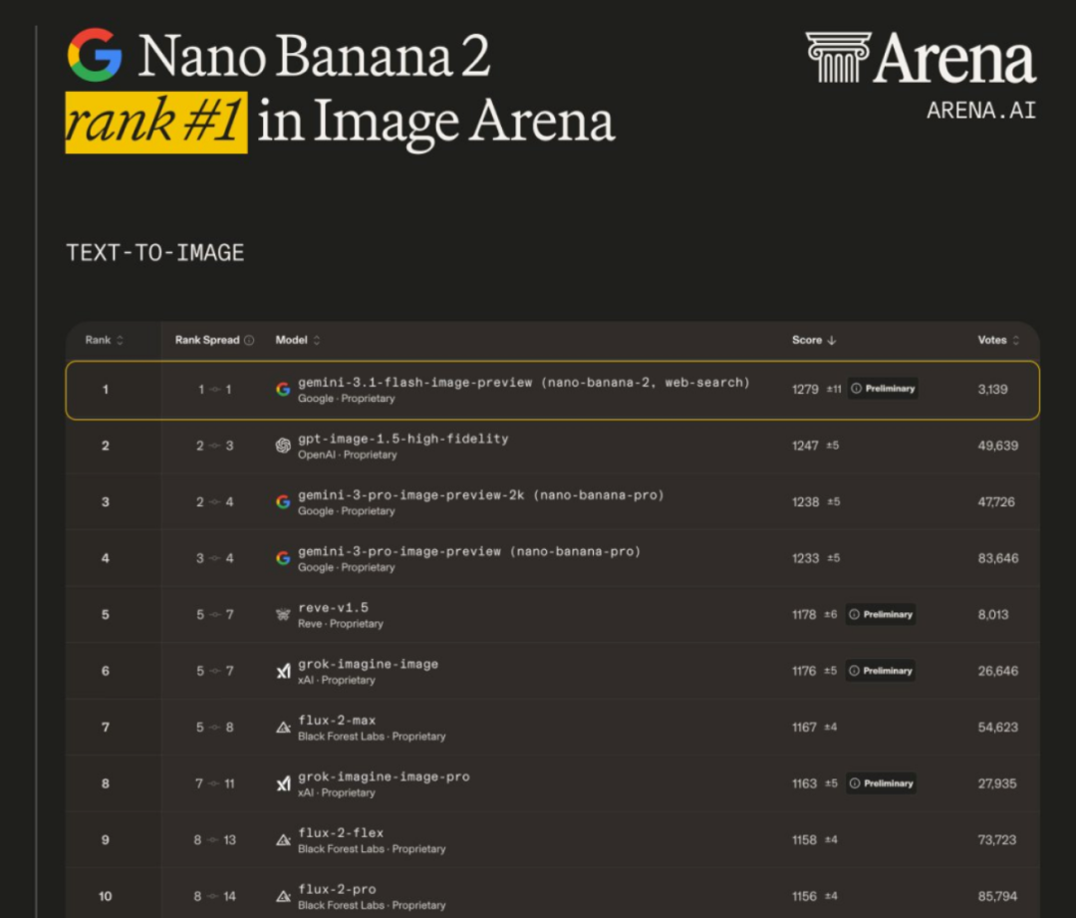
Task: Click the Google icon beside gemini-3-pro-image-preview-2k
Action: [x=283, y=502]
